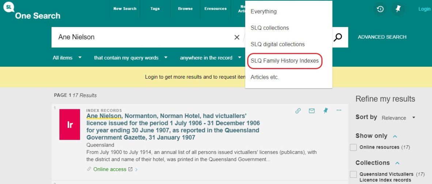Clear the search box with X icon
Screen dimensions: 432x184
pyautogui.click(x=237, y=38)
